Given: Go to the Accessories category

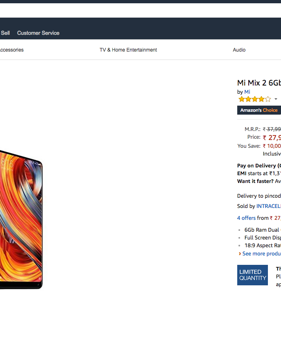Looking at the screenshot, I should tap(11, 50).
